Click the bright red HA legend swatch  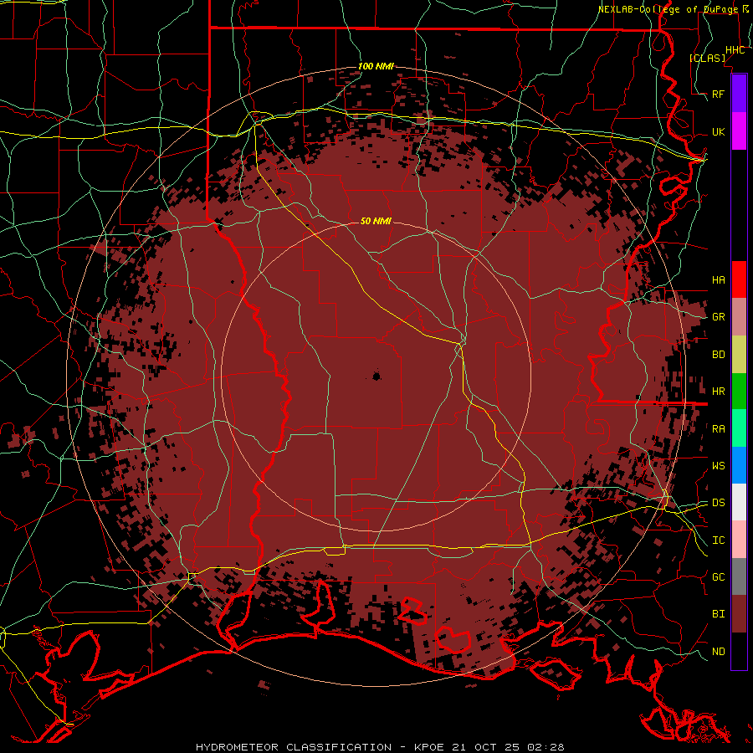(x=739, y=279)
